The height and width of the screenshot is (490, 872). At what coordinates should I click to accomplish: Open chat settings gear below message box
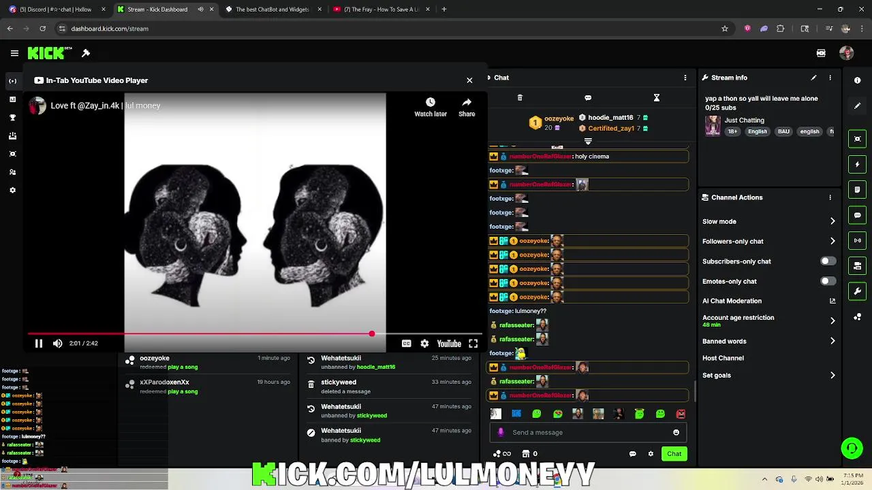(x=651, y=454)
